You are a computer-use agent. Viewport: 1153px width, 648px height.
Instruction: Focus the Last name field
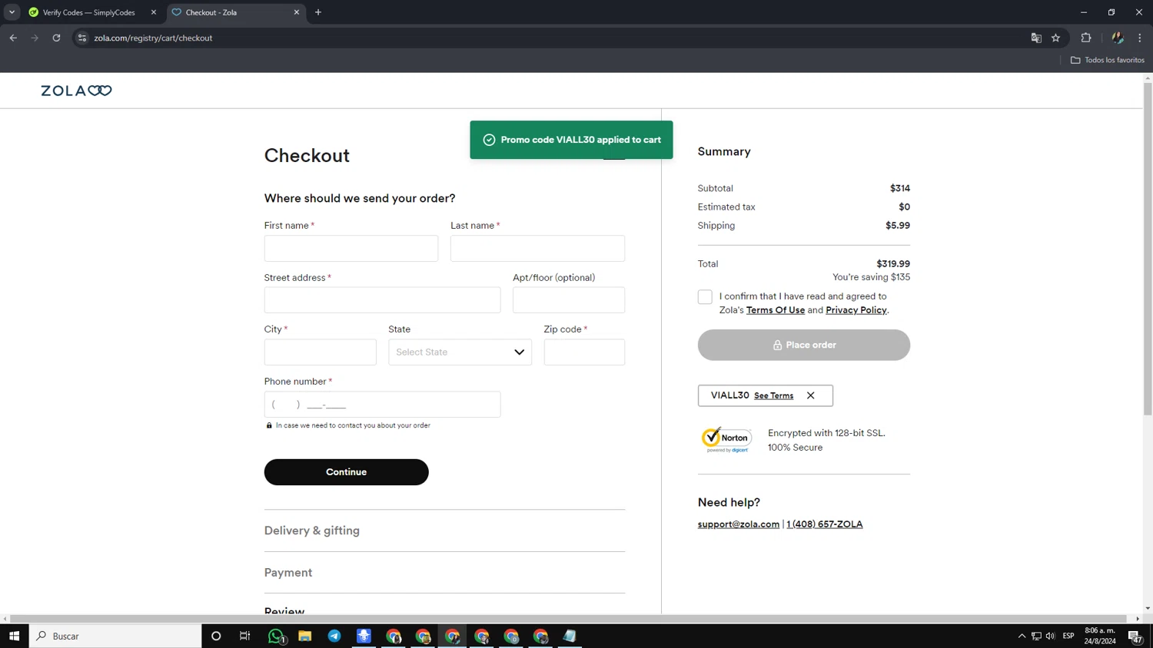coord(537,248)
